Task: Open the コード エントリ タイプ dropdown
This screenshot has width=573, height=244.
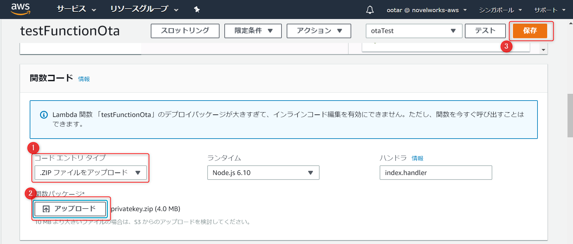Action: (x=91, y=173)
